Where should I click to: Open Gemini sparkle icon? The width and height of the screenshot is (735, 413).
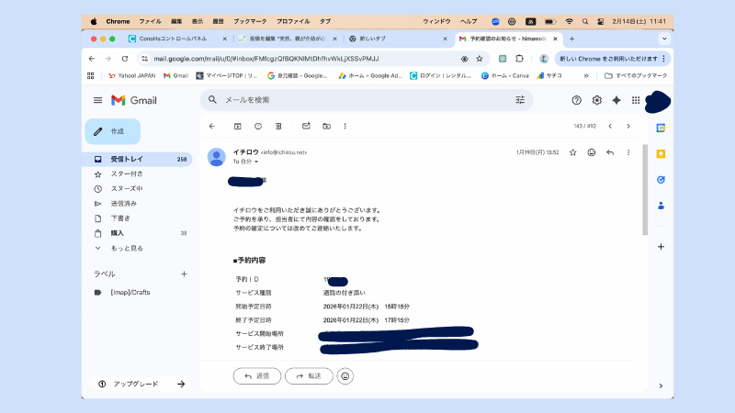(x=616, y=100)
